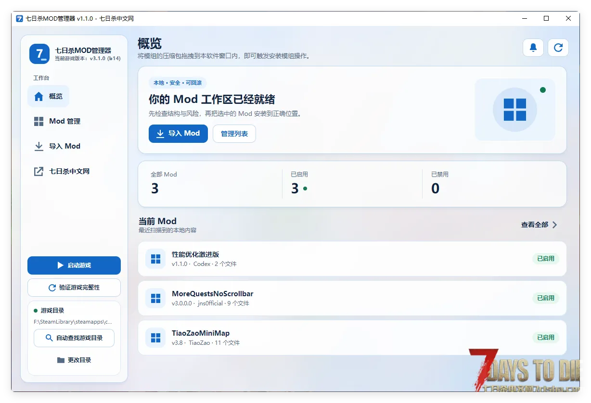The image size is (591, 403).
Task: Maximize the window
Action: (546, 18)
